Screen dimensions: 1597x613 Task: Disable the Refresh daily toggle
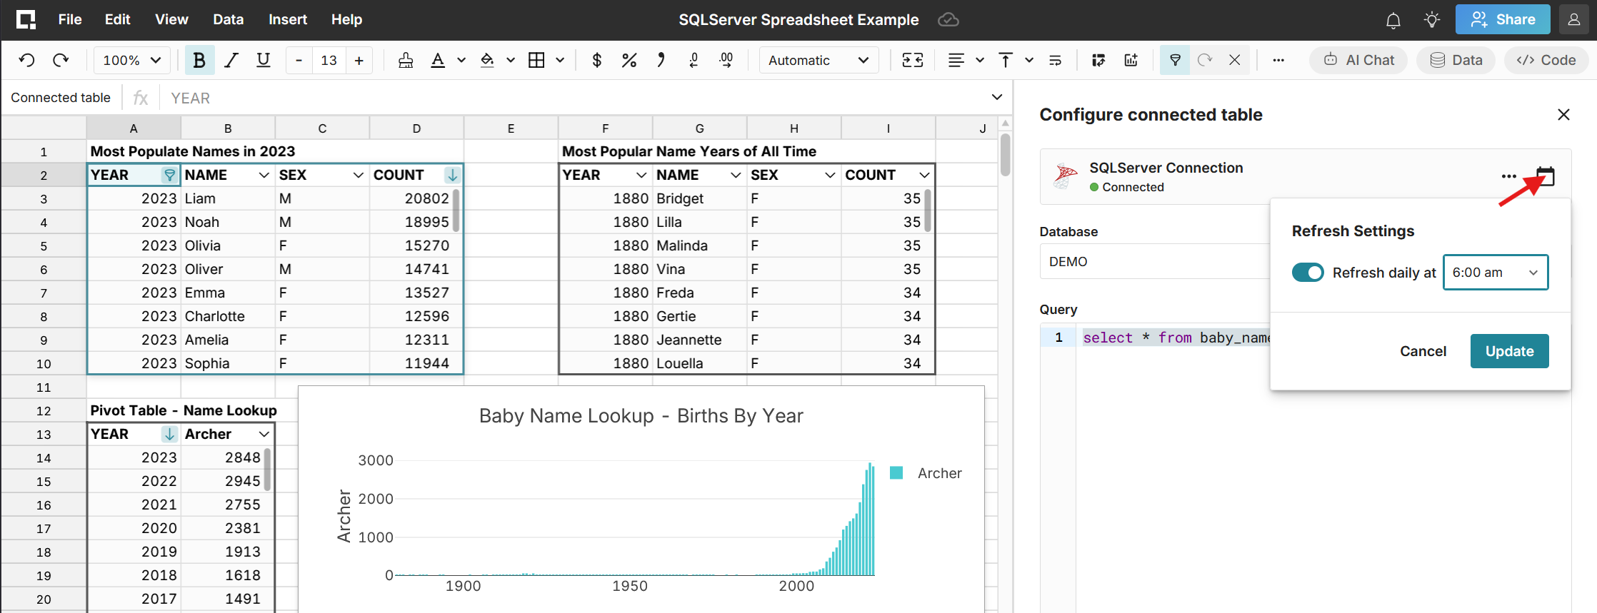(x=1308, y=273)
